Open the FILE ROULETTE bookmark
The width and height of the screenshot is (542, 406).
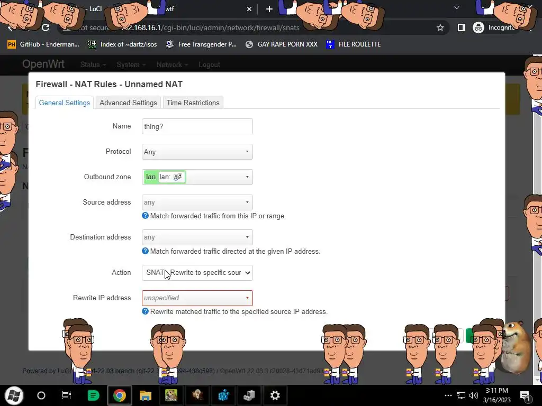point(353,44)
